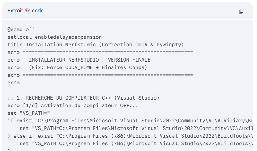The height and width of the screenshot is (151, 257).
Task: Click "Binaires Conda" text in echo line
Action: tap(114, 67)
